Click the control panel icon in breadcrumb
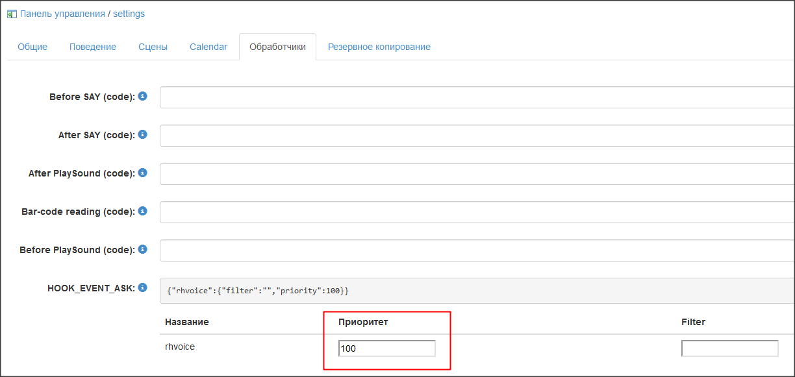This screenshot has height=377, width=795. coord(12,14)
